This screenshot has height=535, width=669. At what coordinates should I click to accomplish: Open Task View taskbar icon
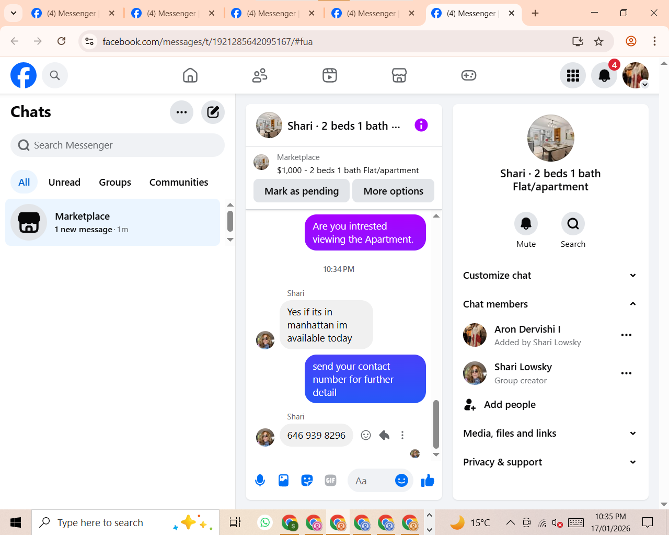click(x=235, y=522)
